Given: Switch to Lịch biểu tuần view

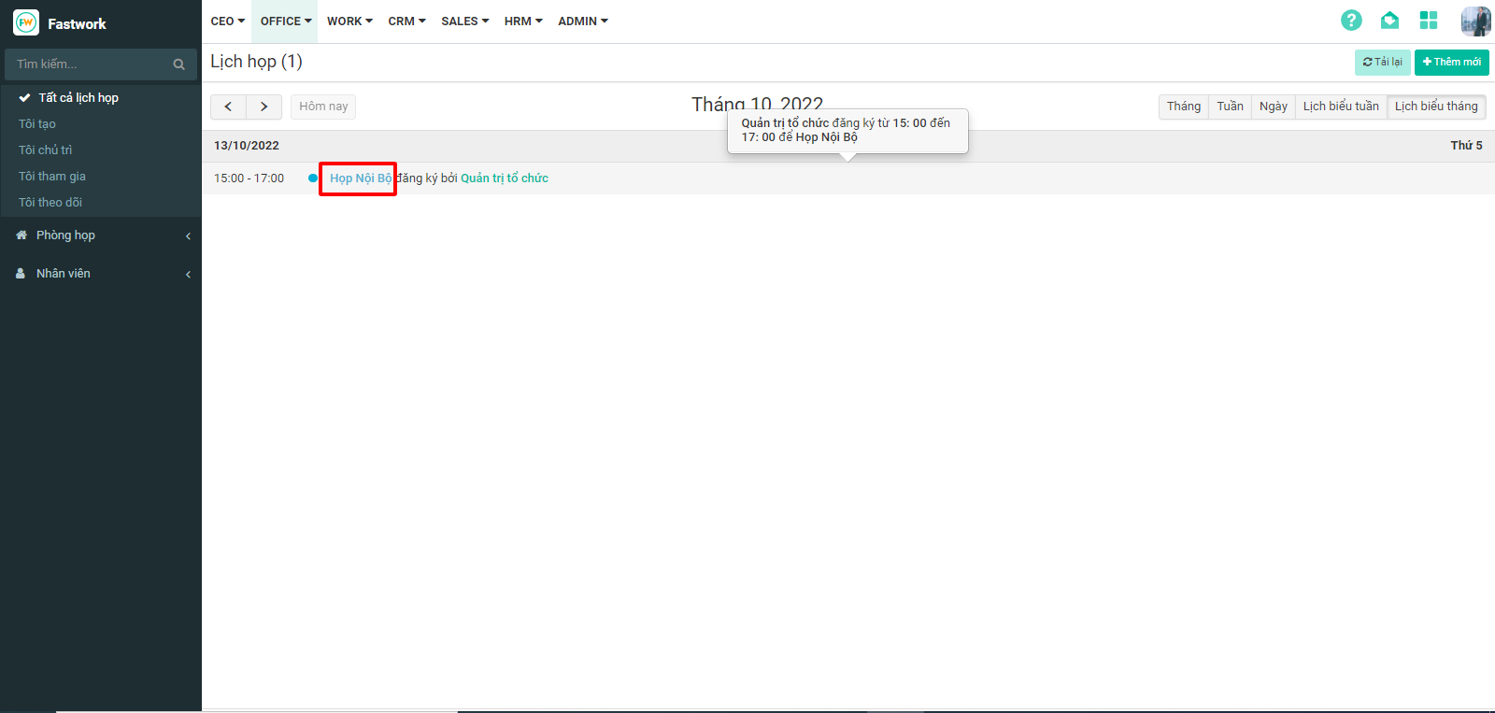Looking at the screenshot, I should pos(1341,107).
